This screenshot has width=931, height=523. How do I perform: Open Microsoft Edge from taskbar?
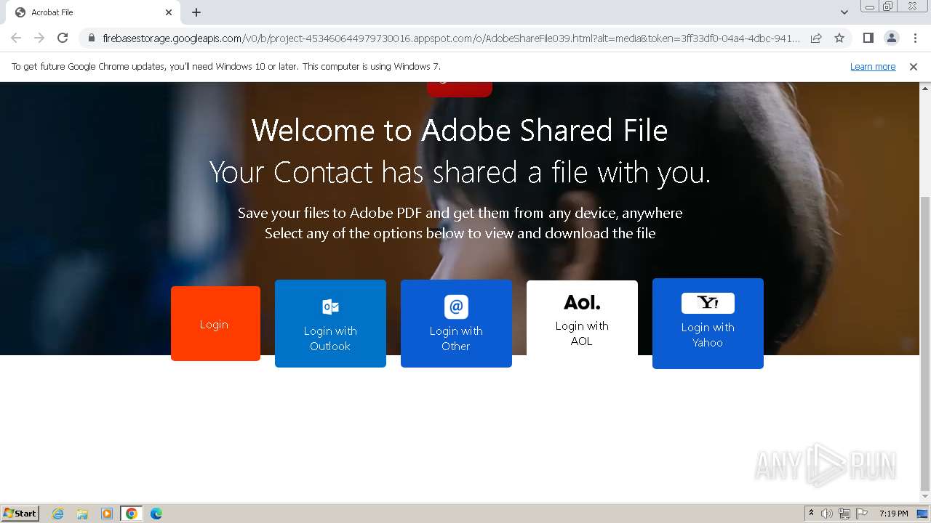pyautogui.click(x=156, y=514)
